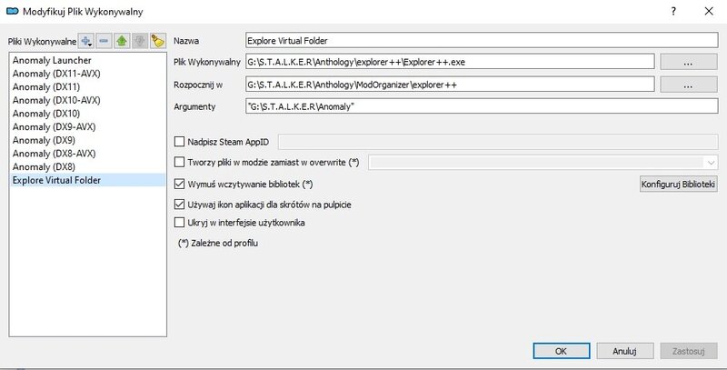Browse for Rozpocznij w folder with ... button
This screenshot has height=370, width=727.
point(689,85)
